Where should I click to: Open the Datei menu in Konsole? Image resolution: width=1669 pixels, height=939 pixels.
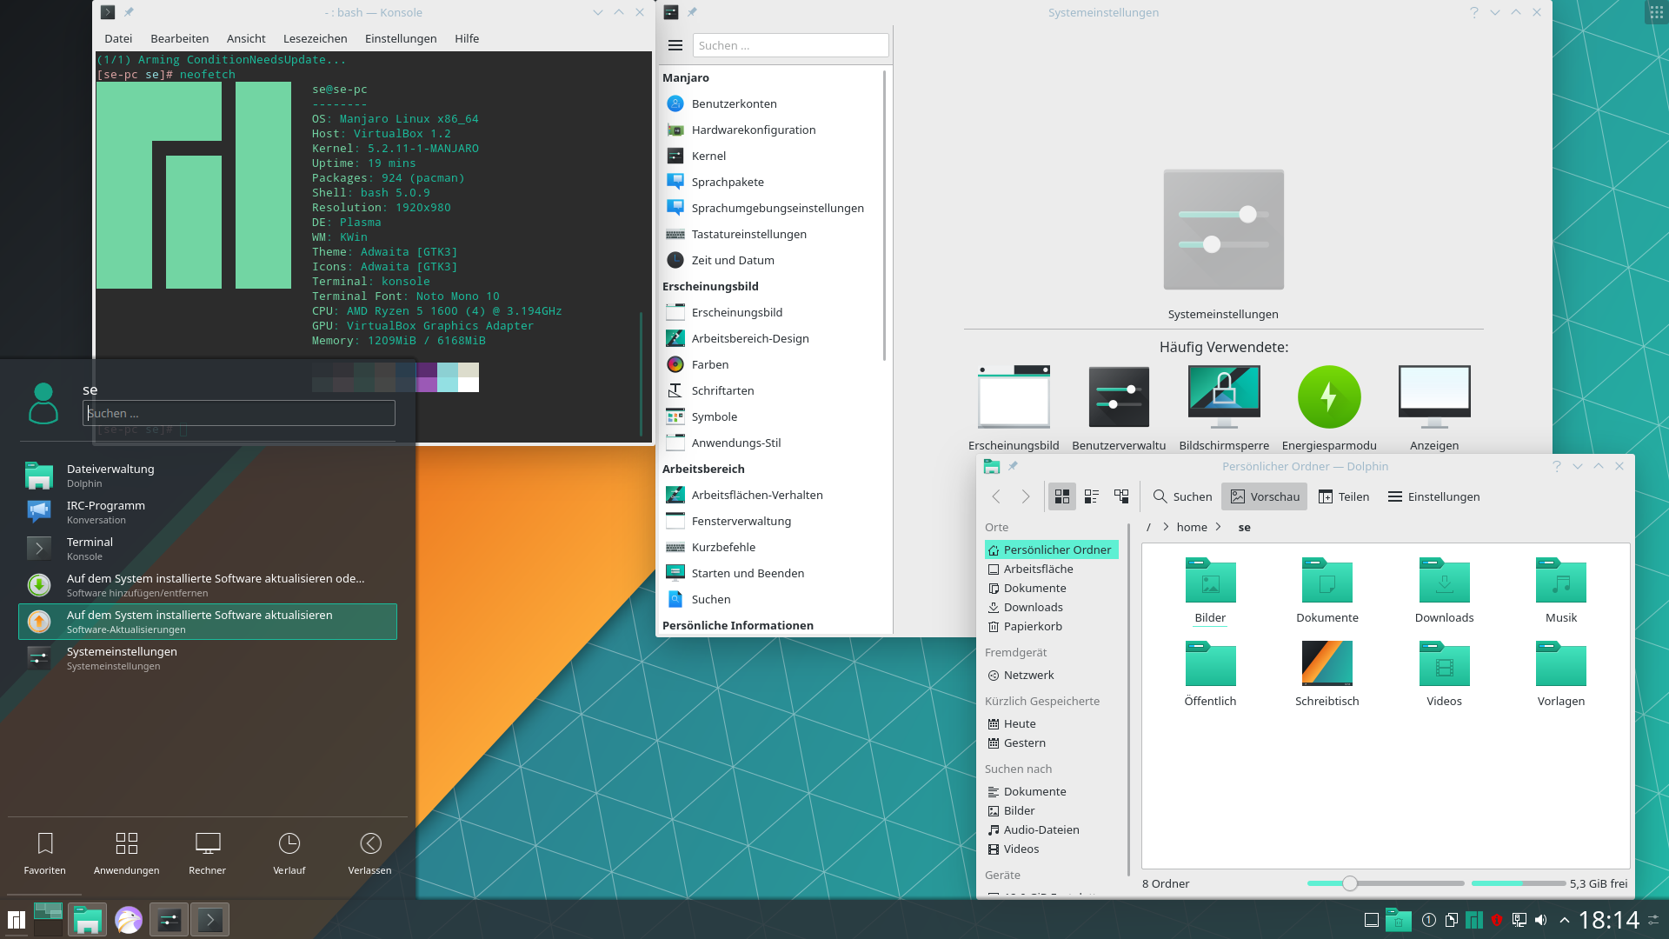tap(118, 38)
